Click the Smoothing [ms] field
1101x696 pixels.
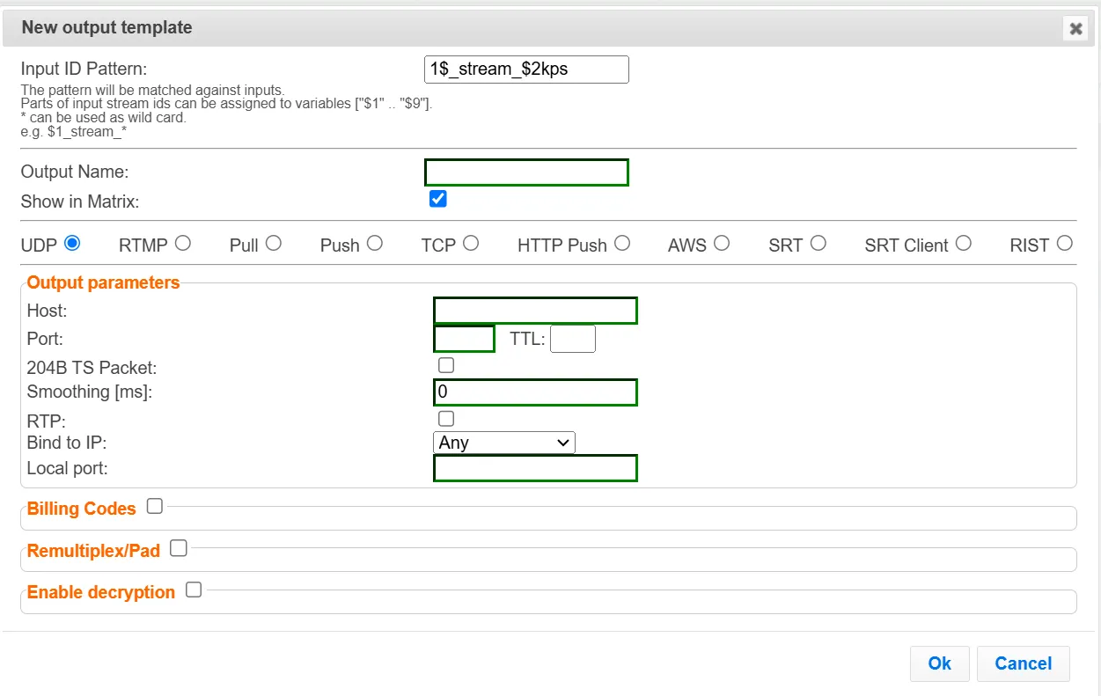535,392
